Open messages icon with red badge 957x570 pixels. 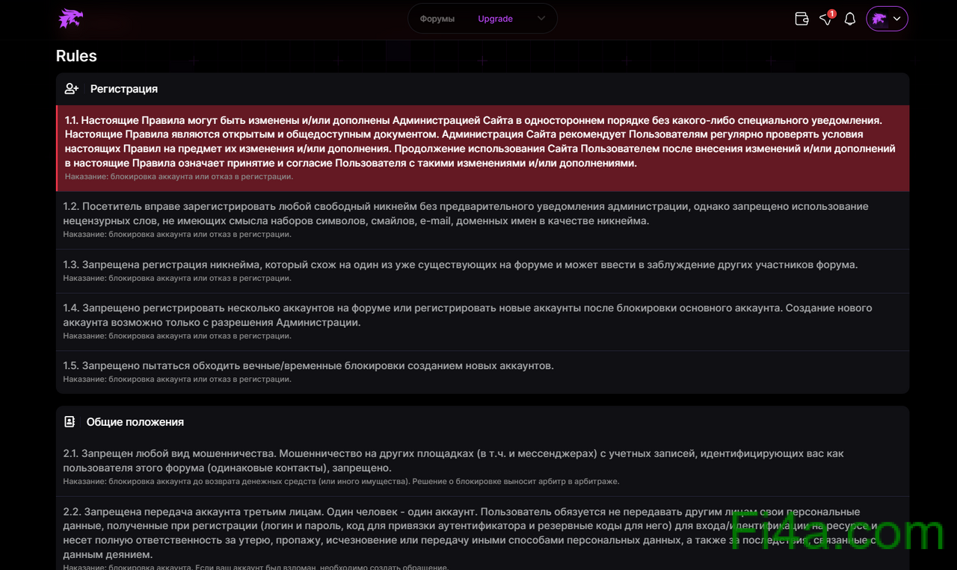pos(825,19)
